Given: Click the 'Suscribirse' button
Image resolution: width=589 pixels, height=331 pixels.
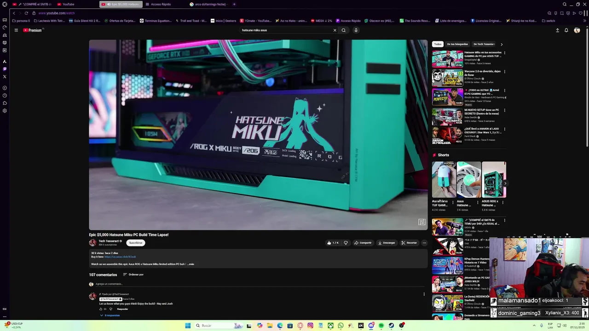Looking at the screenshot, I should (x=136, y=243).
